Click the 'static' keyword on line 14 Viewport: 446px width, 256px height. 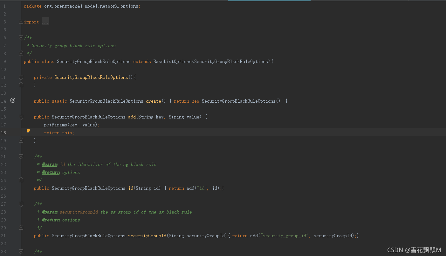(59, 101)
